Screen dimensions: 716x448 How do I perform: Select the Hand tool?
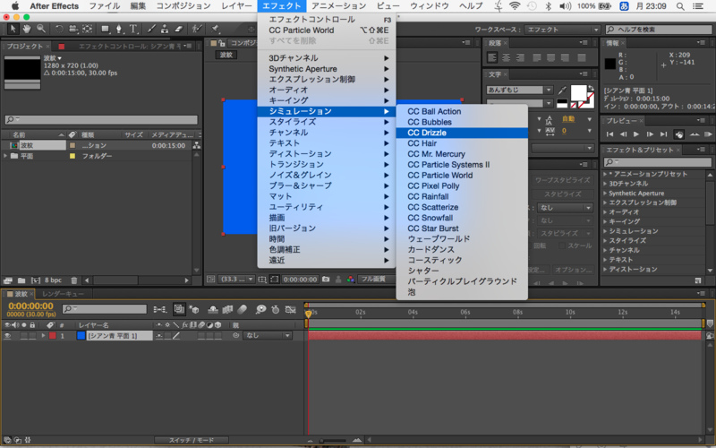tap(27, 29)
